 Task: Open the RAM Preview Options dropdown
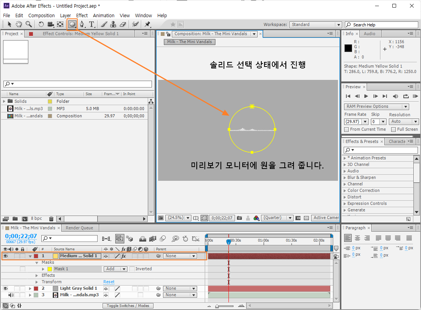[x=376, y=107]
